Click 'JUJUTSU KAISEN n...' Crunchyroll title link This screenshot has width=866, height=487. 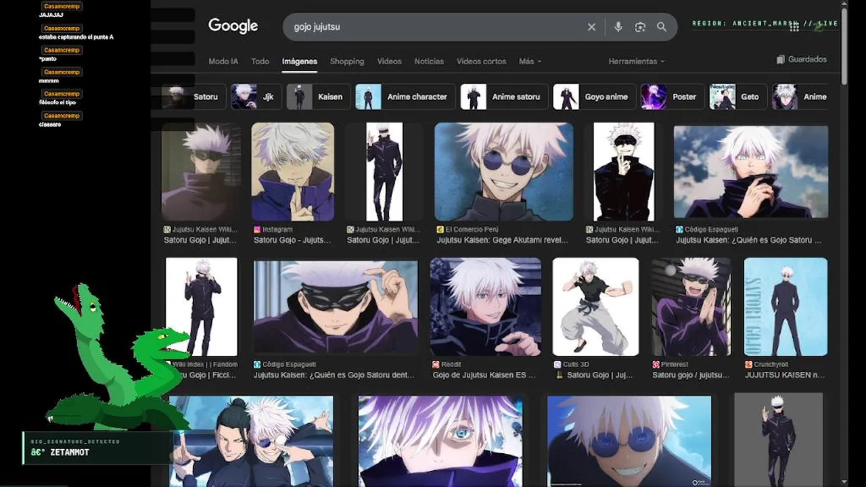click(x=785, y=375)
